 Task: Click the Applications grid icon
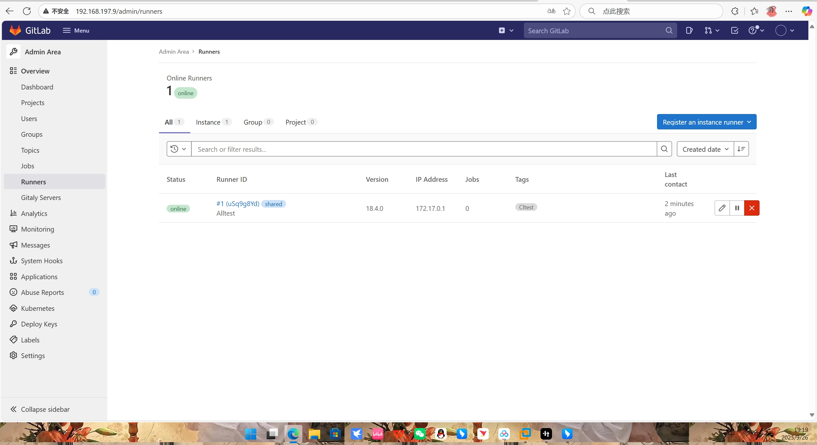point(13,276)
